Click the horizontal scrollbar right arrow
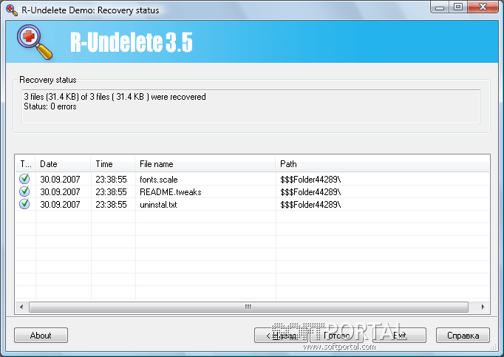The image size is (504, 357). coord(483,307)
